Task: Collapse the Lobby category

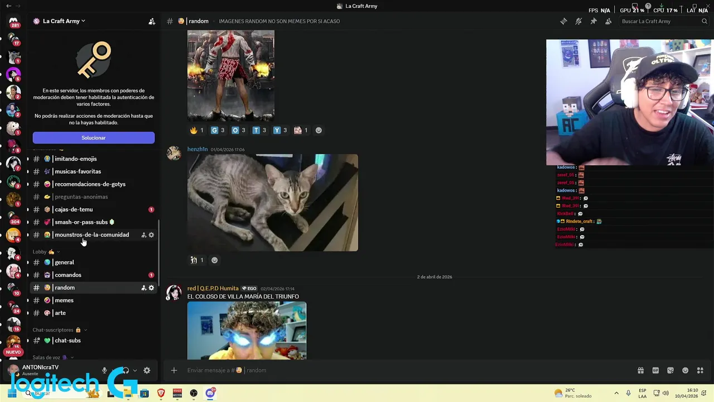Action: (46, 252)
